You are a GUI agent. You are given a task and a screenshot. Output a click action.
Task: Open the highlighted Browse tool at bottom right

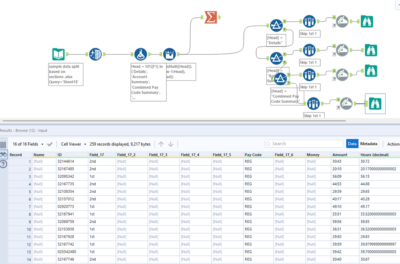pos(375,104)
